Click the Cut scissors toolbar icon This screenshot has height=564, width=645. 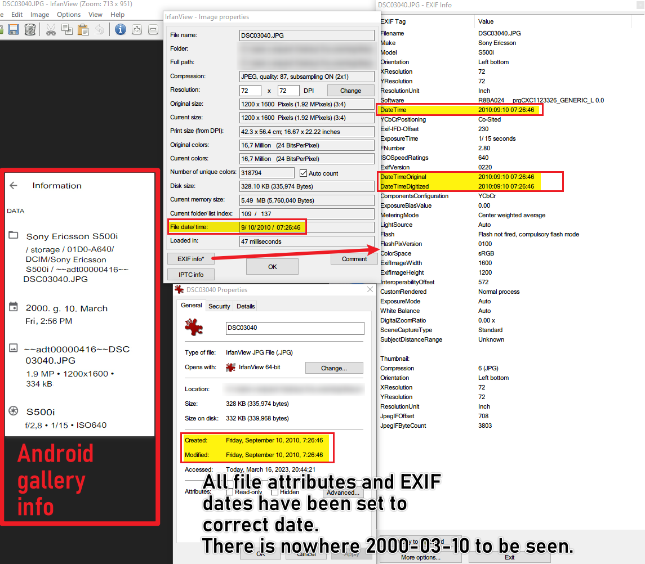51,30
